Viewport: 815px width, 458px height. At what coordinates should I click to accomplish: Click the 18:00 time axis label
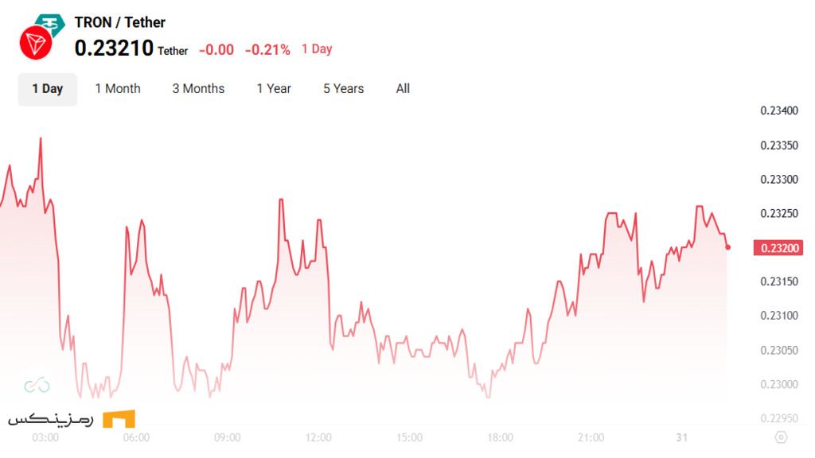[500, 437]
